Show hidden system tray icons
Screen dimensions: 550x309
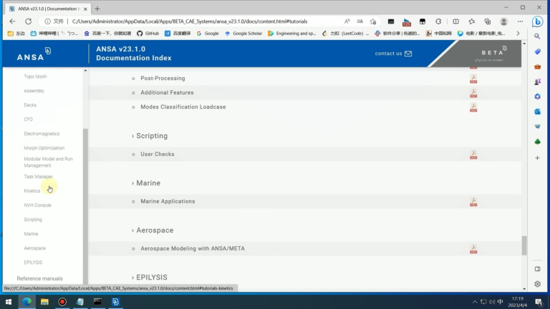475,302
